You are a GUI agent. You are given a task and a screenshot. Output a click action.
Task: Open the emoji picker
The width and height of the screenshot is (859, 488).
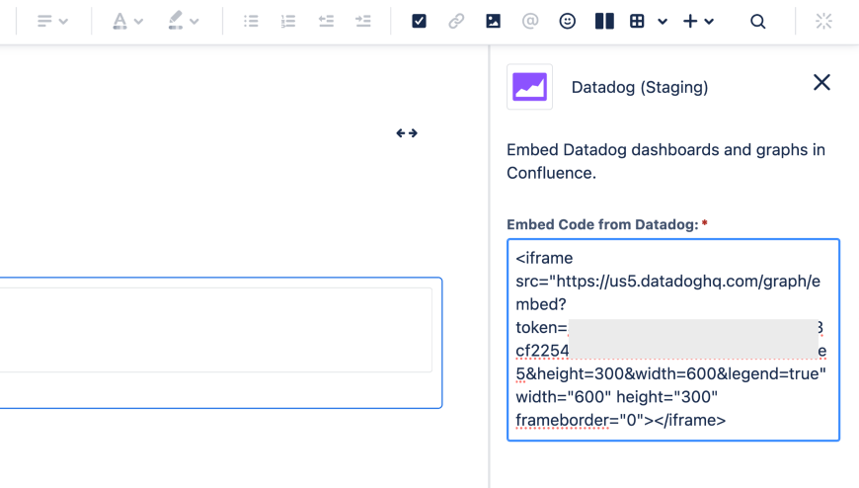[x=568, y=21]
